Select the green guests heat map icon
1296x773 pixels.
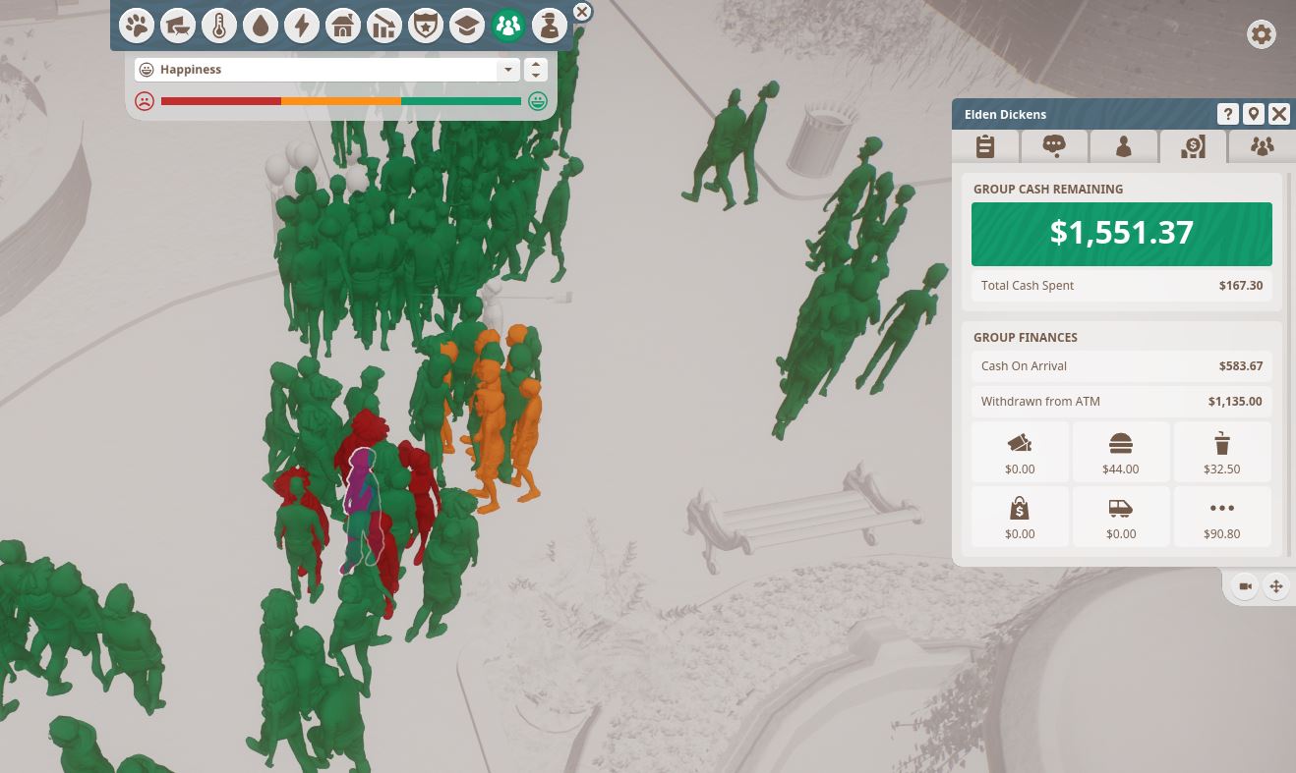(x=508, y=26)
